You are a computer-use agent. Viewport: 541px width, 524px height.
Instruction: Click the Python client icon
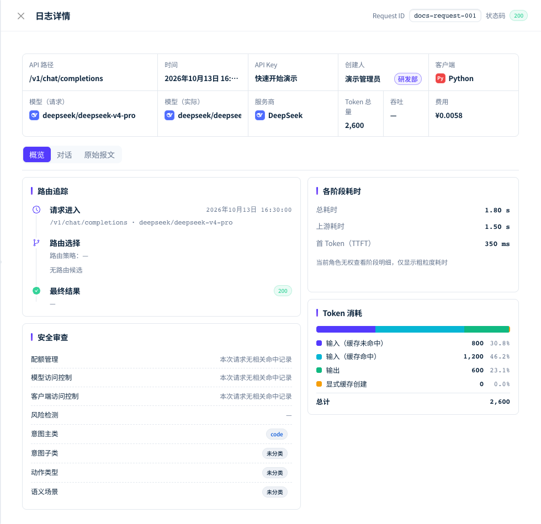coord(440,78)
